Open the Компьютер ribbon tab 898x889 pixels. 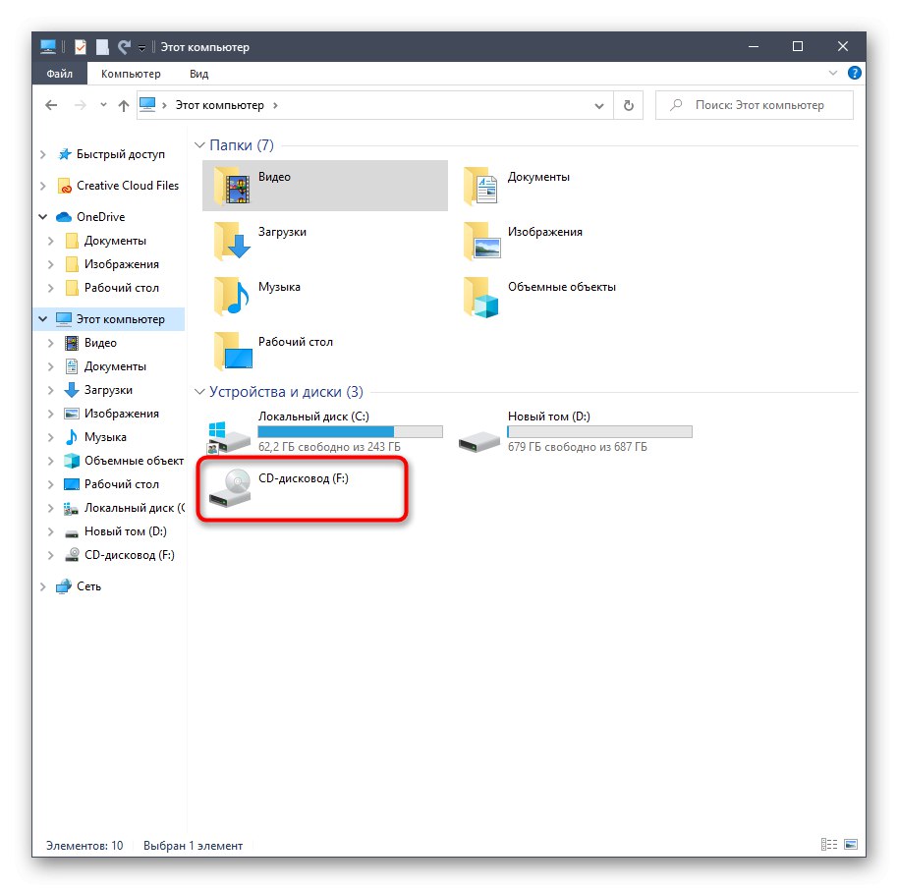click(131, 74)
